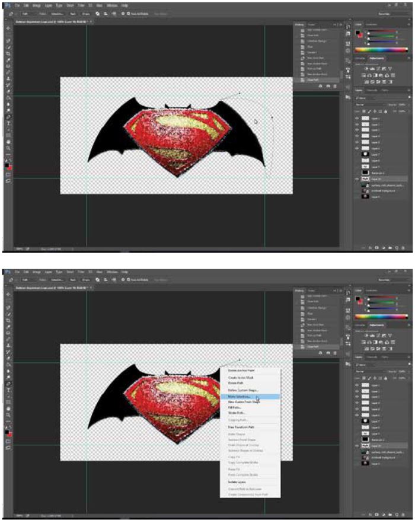
Task: Click new group folder icon in lower Layers panel
Action: (x=390, y=514)
